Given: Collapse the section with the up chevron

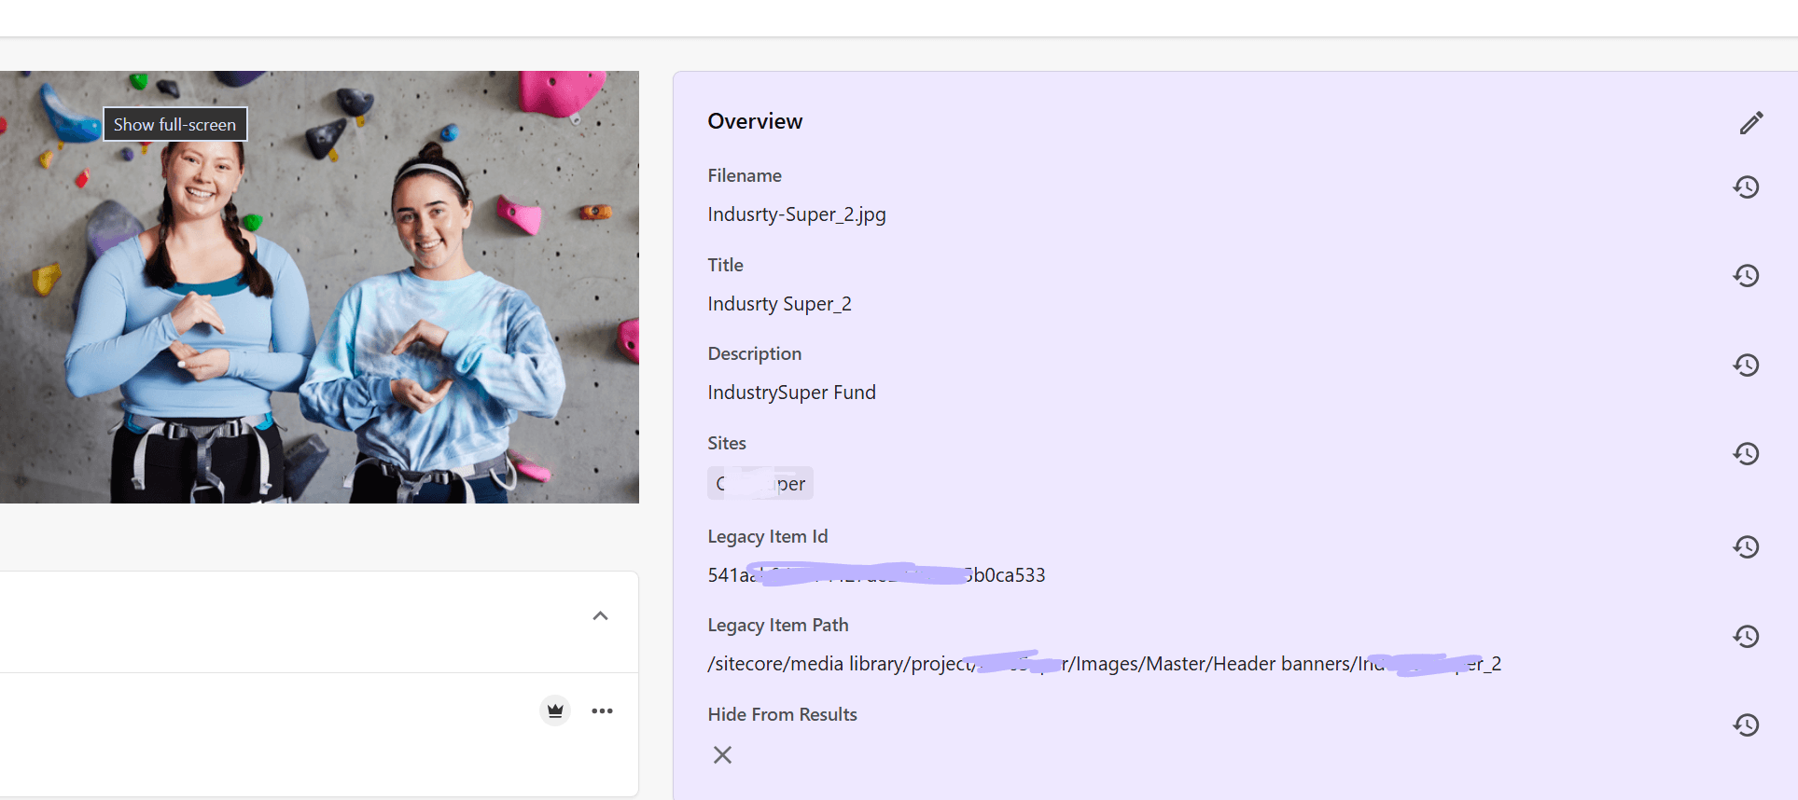Looking at the screenshot, I should 601,616.
